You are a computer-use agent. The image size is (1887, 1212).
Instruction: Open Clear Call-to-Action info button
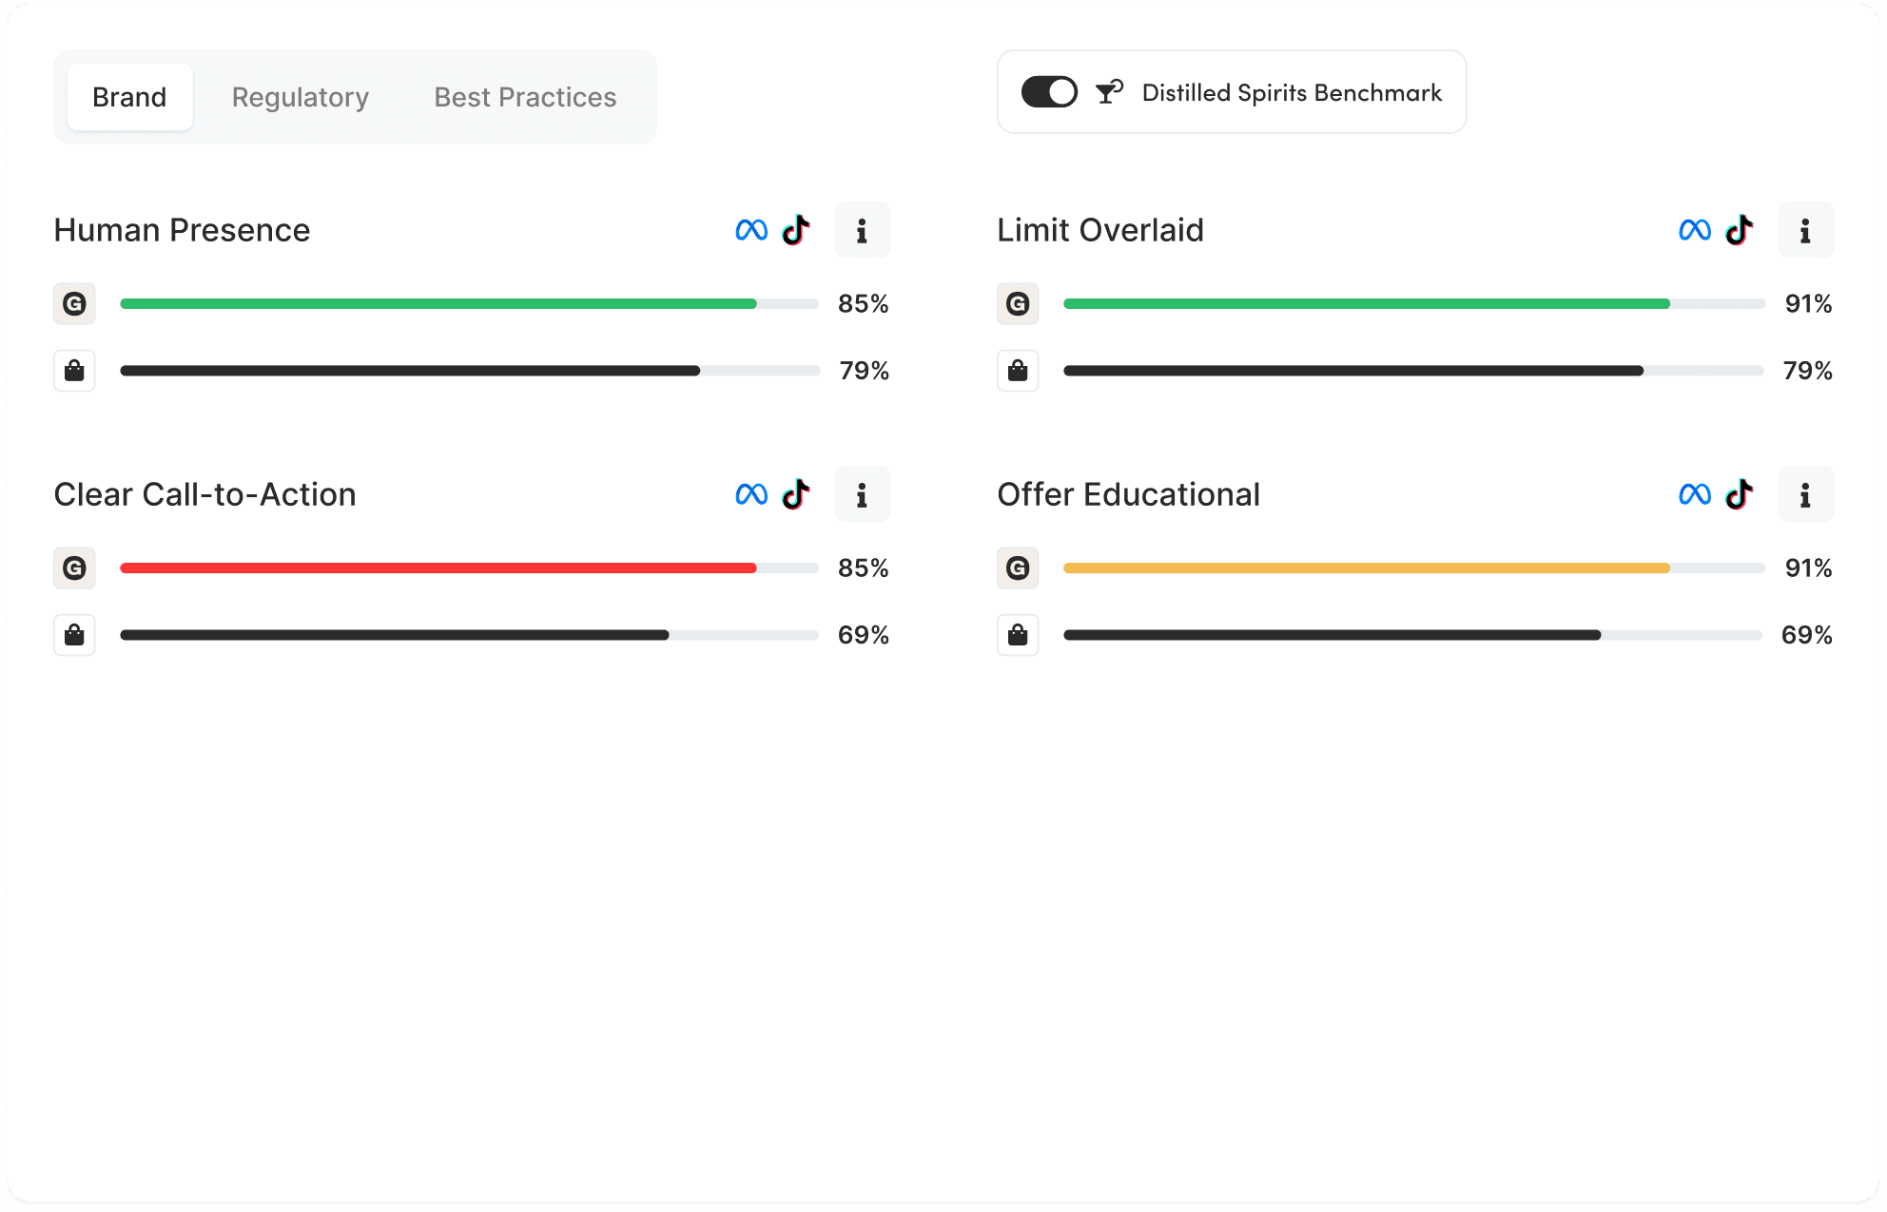tap(862, 494)
